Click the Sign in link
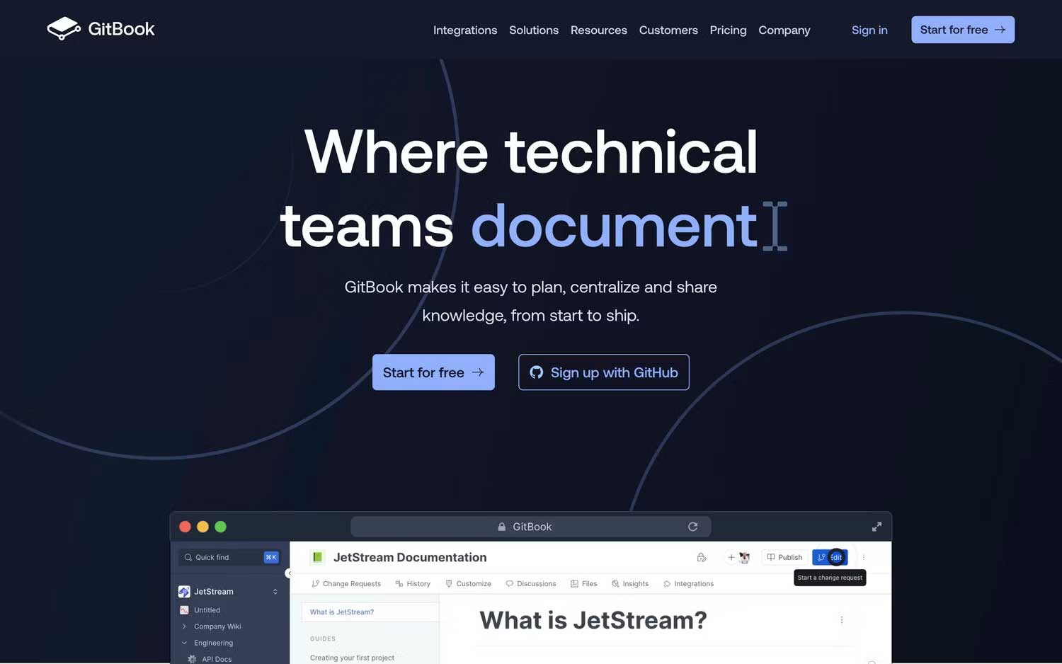The image size is (1062, 664). coord(869,30)
